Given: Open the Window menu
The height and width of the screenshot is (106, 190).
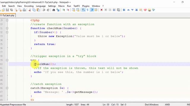Looking at the screenshot, I should [96, 6].
